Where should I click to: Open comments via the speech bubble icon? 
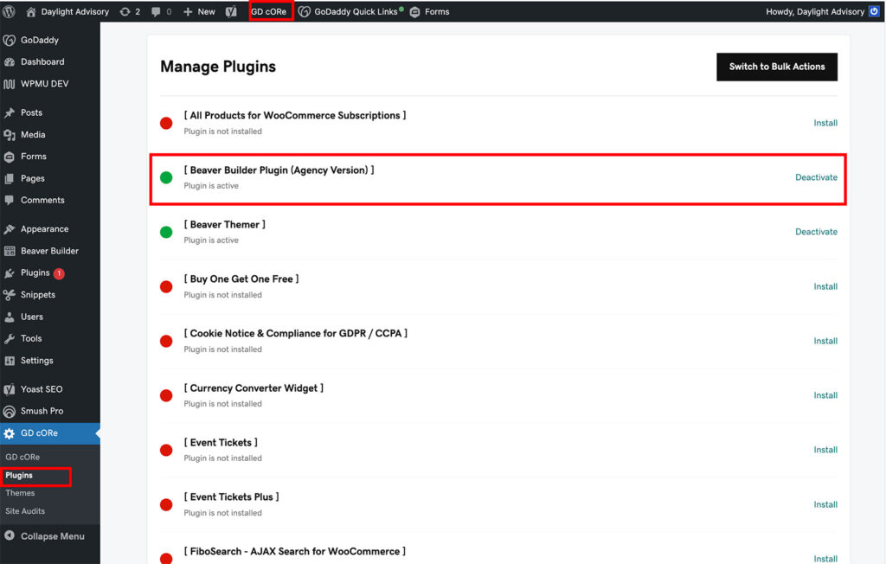pyautogui.click(x=156, y=11)
